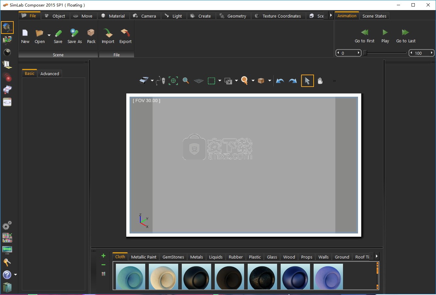Switch to the Material ribbon tab
This screenshot has height=295, width=436.
[x=113, y=16]
